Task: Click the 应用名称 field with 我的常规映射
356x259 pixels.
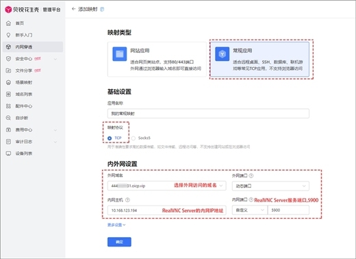Action: tap(208, 114)
